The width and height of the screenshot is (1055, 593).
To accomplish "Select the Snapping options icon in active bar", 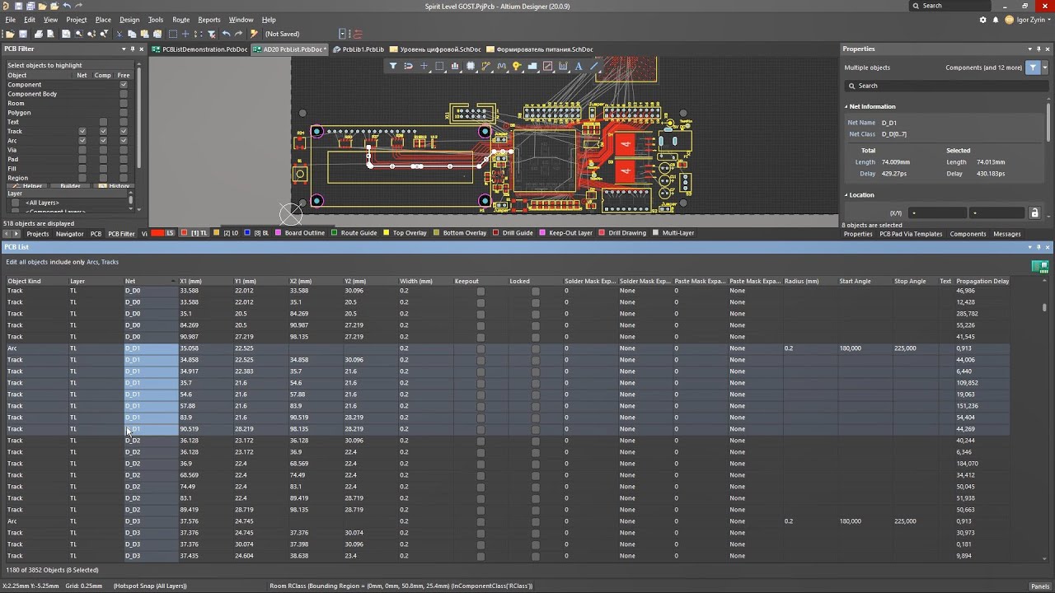I will (x=408, y=66).
